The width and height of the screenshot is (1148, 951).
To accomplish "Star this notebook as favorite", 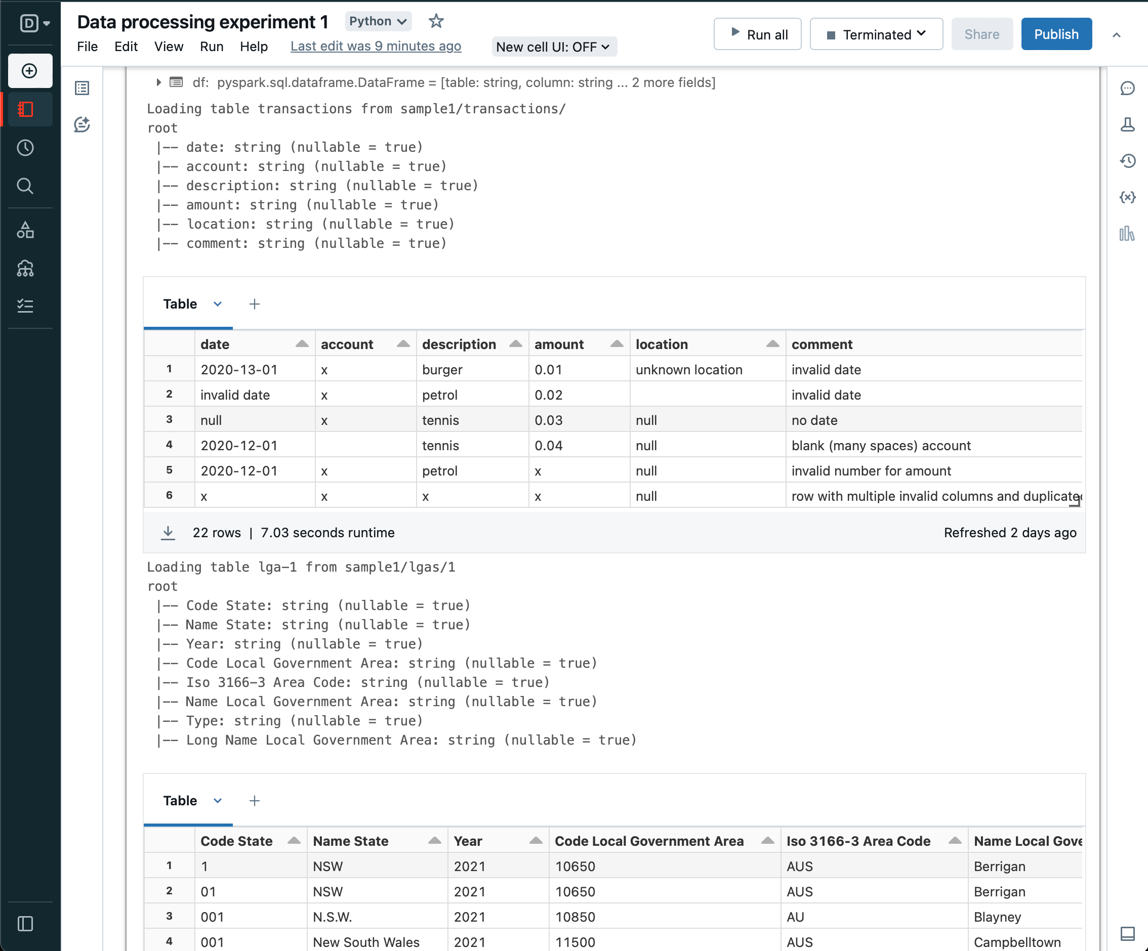I will tap(436, 21).
